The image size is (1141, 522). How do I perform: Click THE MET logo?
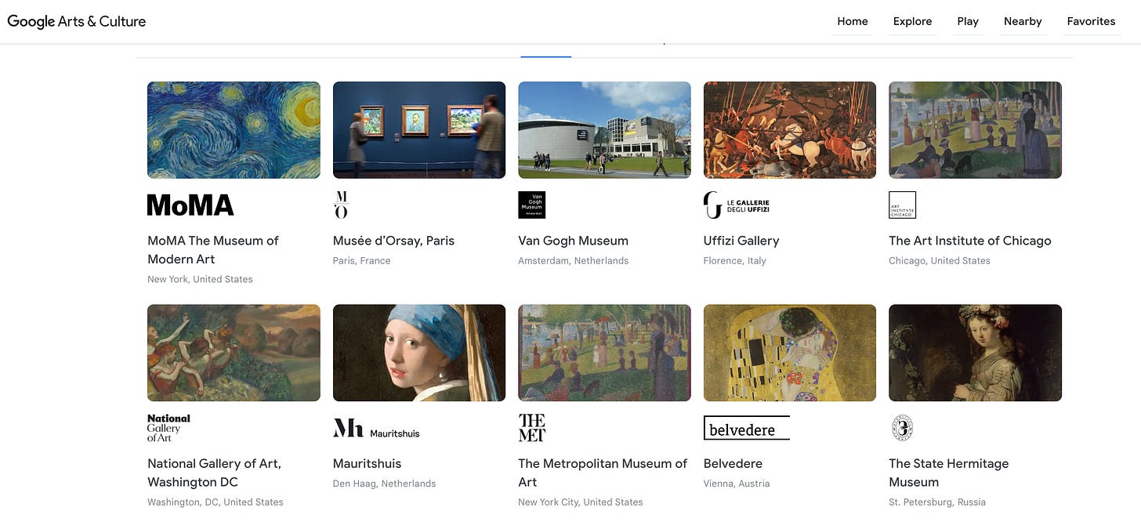tap(531, 428)
